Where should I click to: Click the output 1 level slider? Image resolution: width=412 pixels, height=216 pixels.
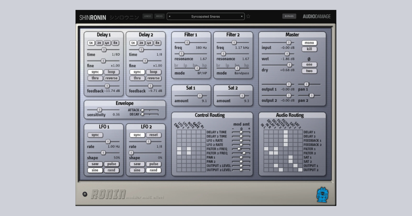278,84
